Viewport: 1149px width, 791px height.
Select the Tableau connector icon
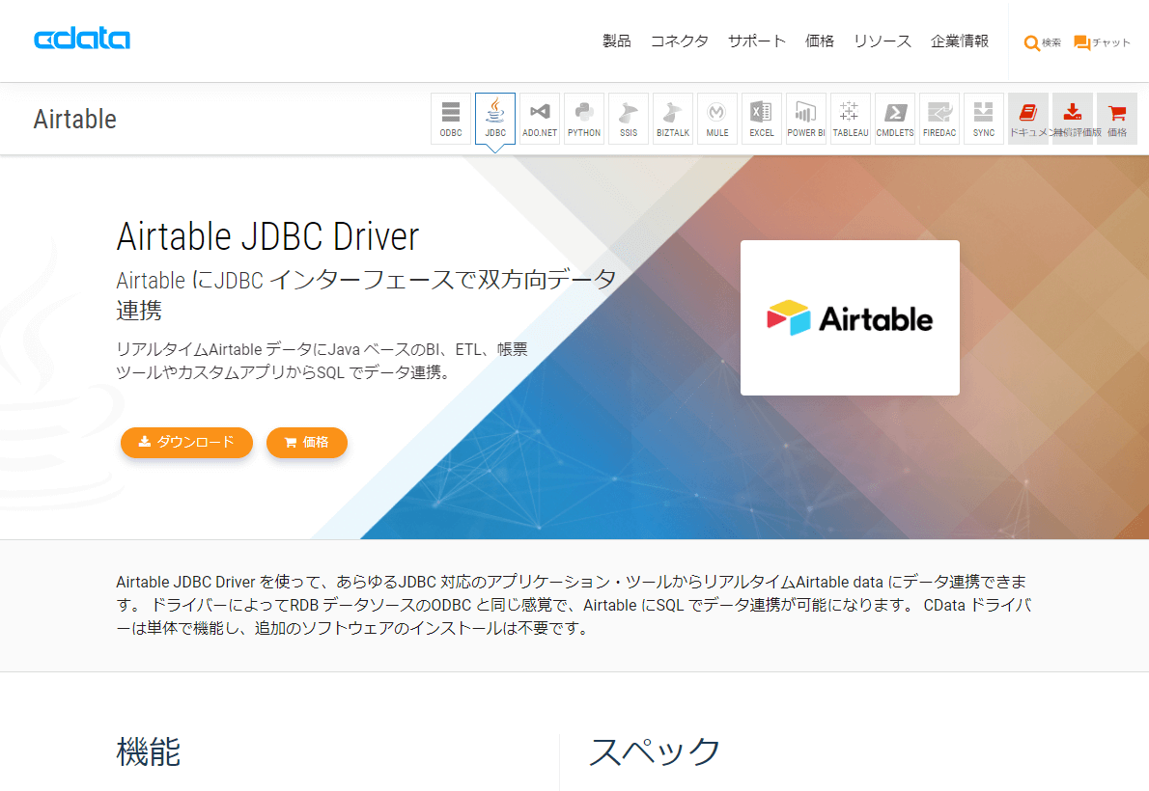click(x=851, y=119)
